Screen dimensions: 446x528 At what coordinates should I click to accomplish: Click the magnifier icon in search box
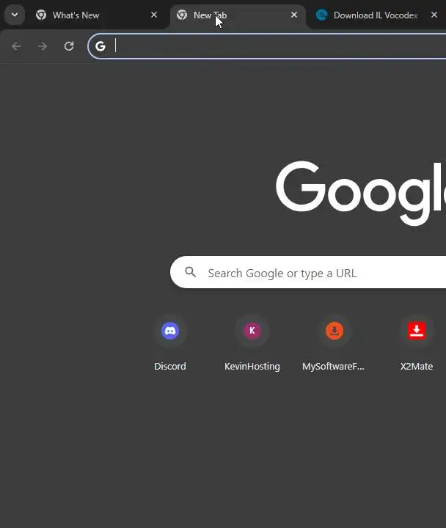190,272
